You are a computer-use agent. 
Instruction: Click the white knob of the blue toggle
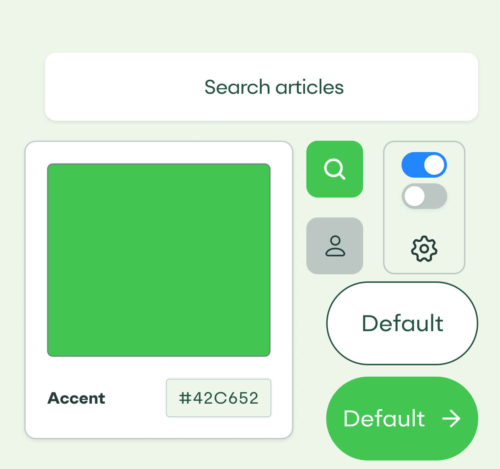pos(434,165)
